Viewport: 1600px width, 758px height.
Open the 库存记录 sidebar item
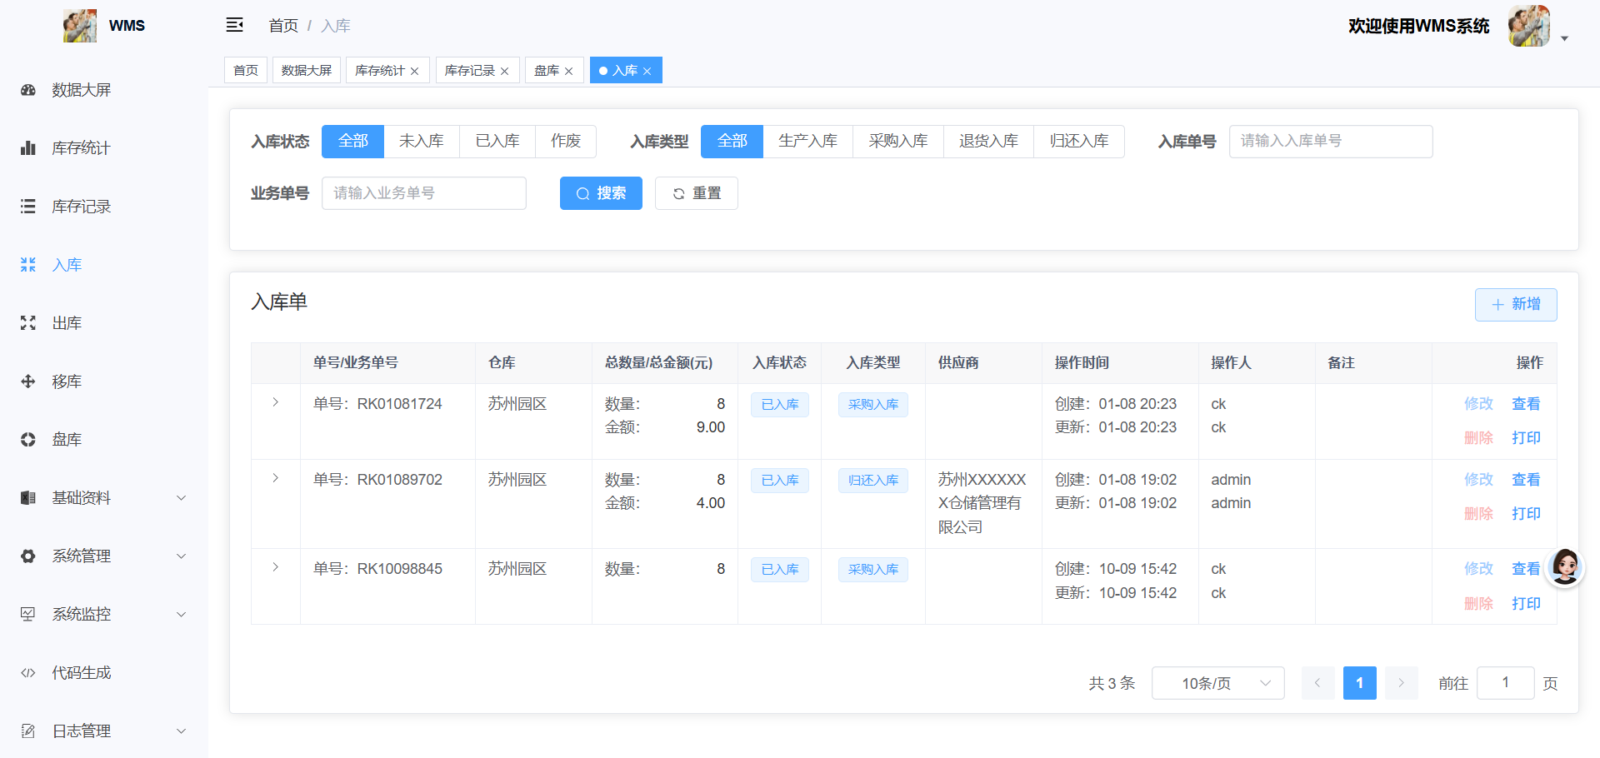coord(81,206)
